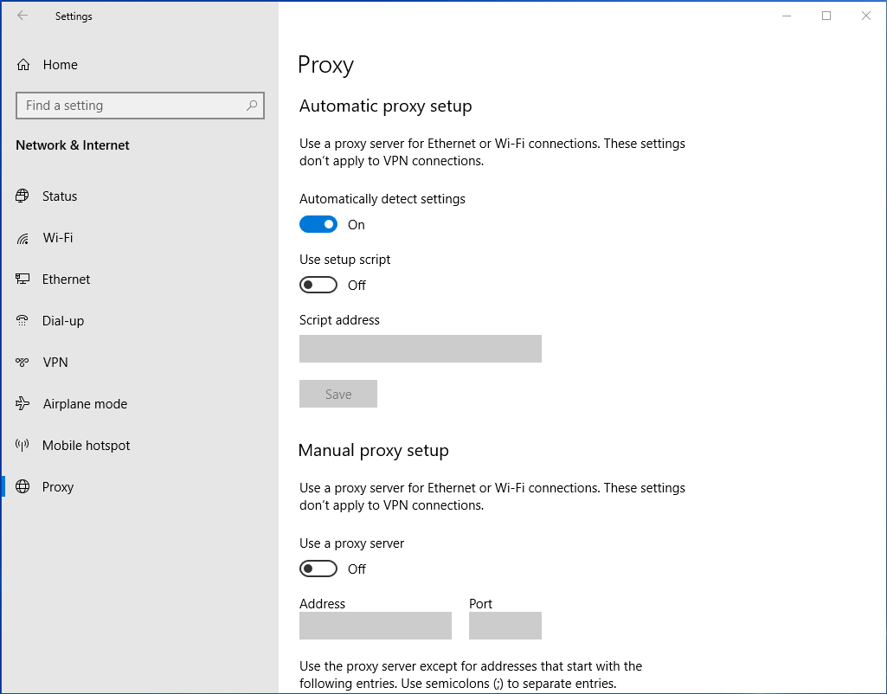Enable the Use a proxy server toggle
This screenshot has height=694, width=887.
(x=318, y=569)
